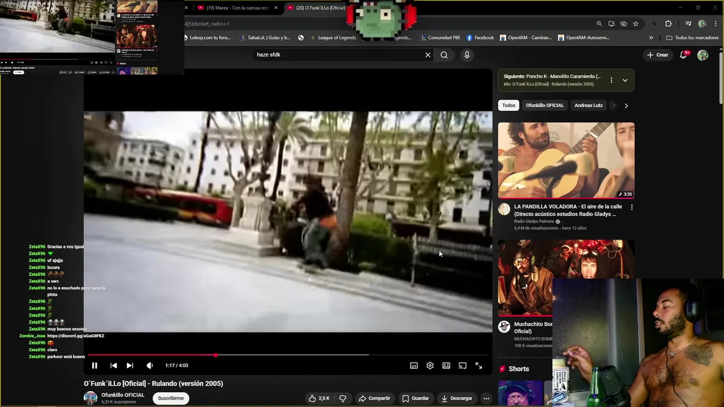This screenshot has height=407, width=724.
Task: Toggle subtitles on the player
Action: click(x=413, y=366)
